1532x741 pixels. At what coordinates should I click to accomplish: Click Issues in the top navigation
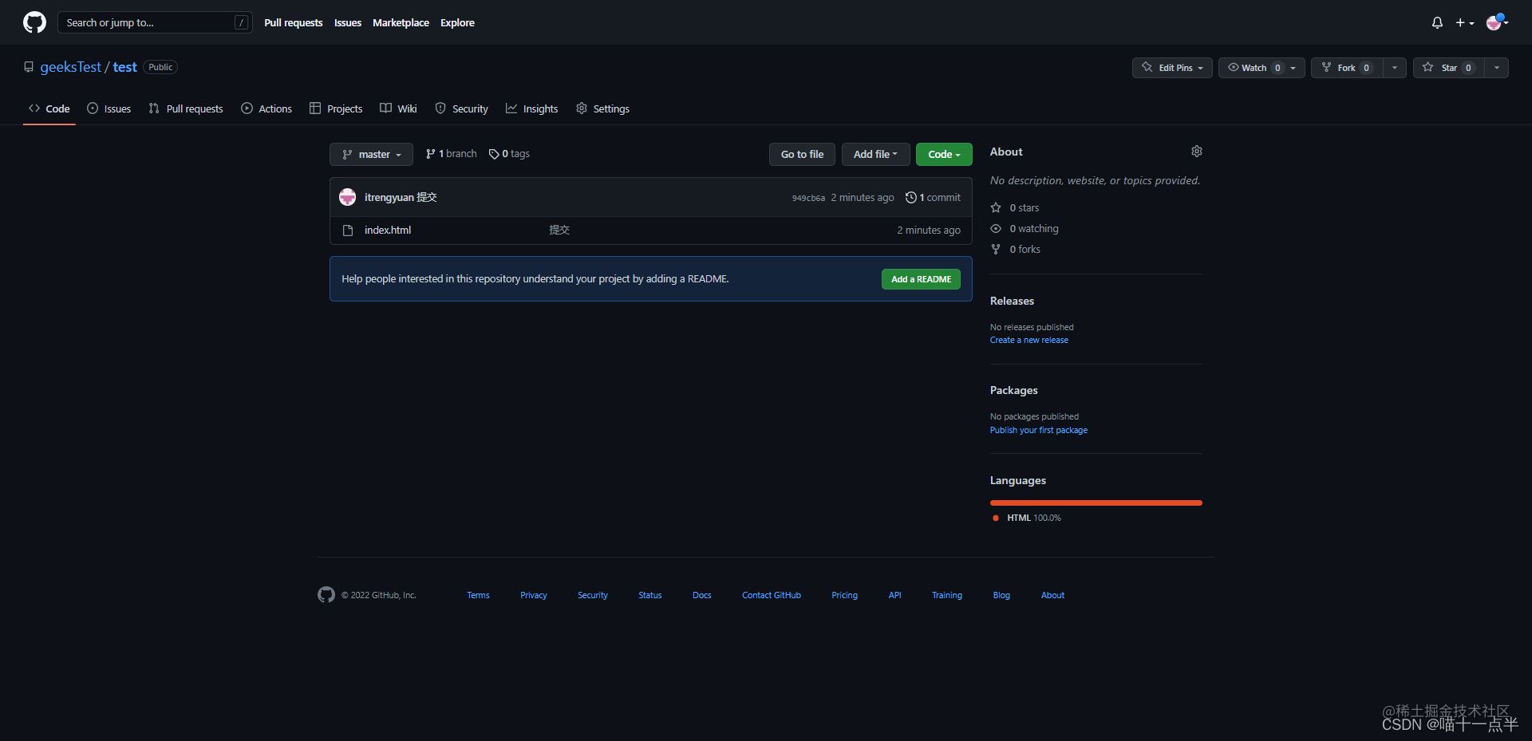(347, 22)
